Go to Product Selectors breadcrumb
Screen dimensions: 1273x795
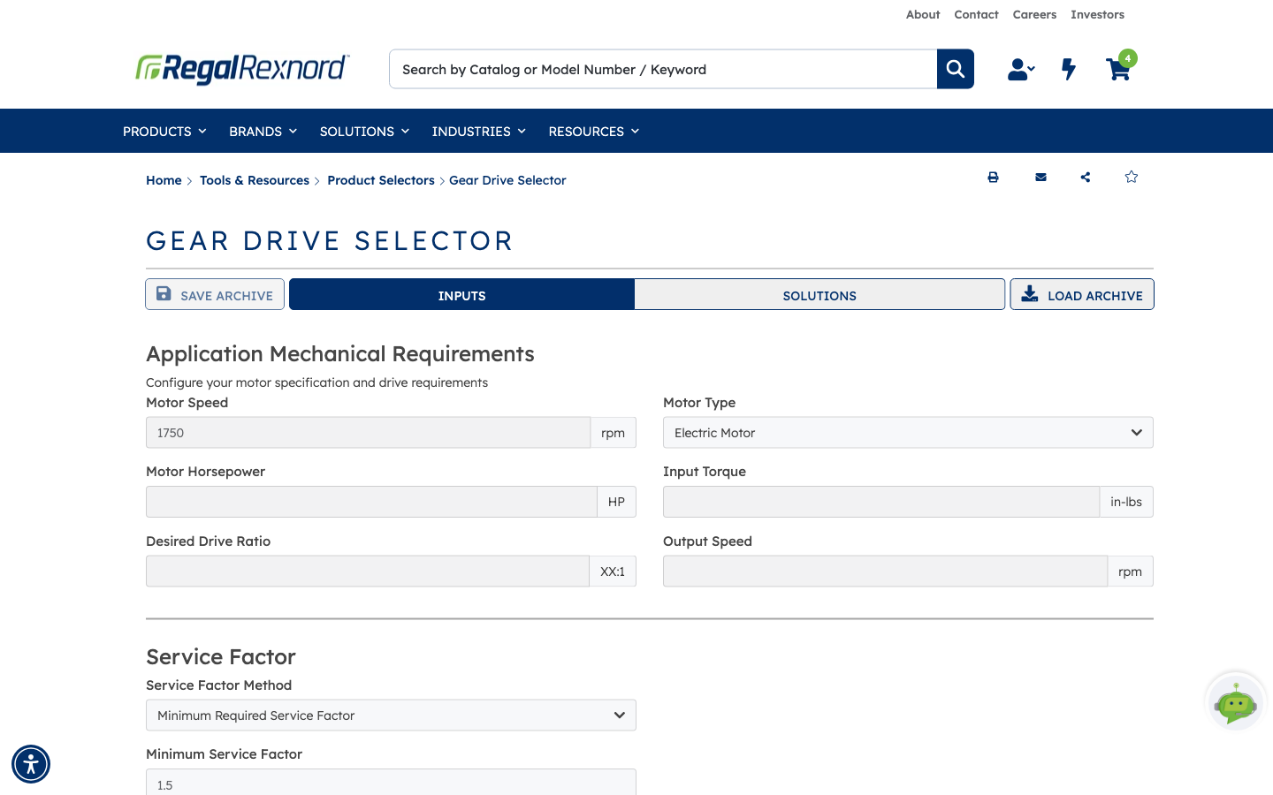381,180
